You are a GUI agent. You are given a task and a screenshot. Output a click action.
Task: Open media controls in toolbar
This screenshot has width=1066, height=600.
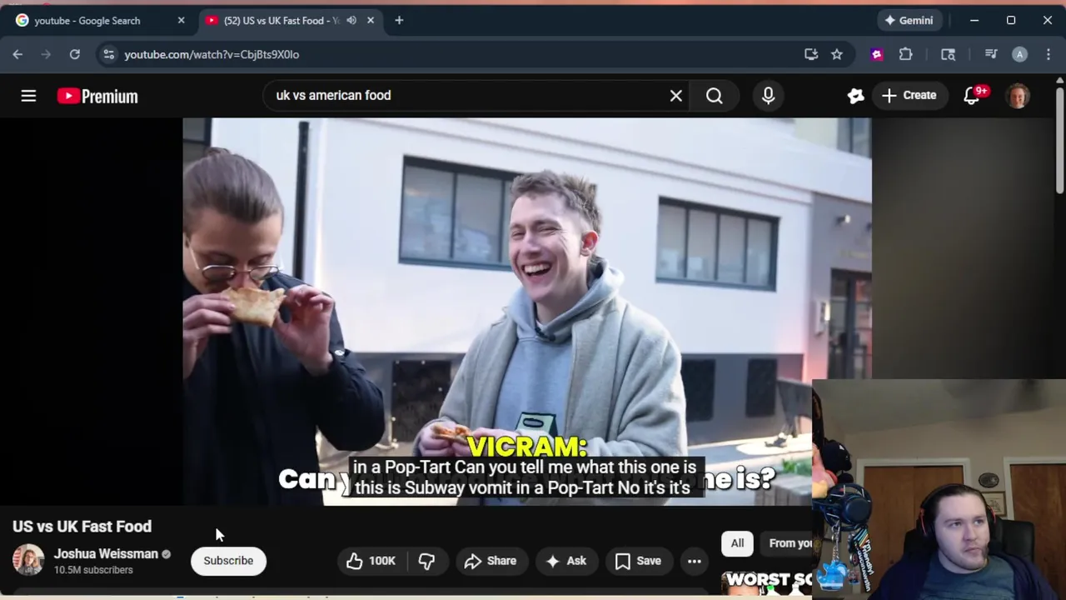tap(991, 54)
